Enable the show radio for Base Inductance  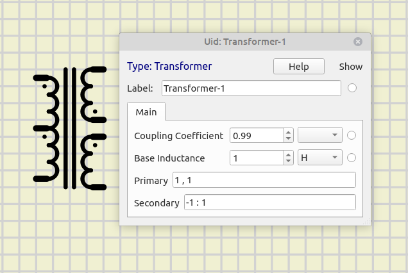tap(351, 158)
